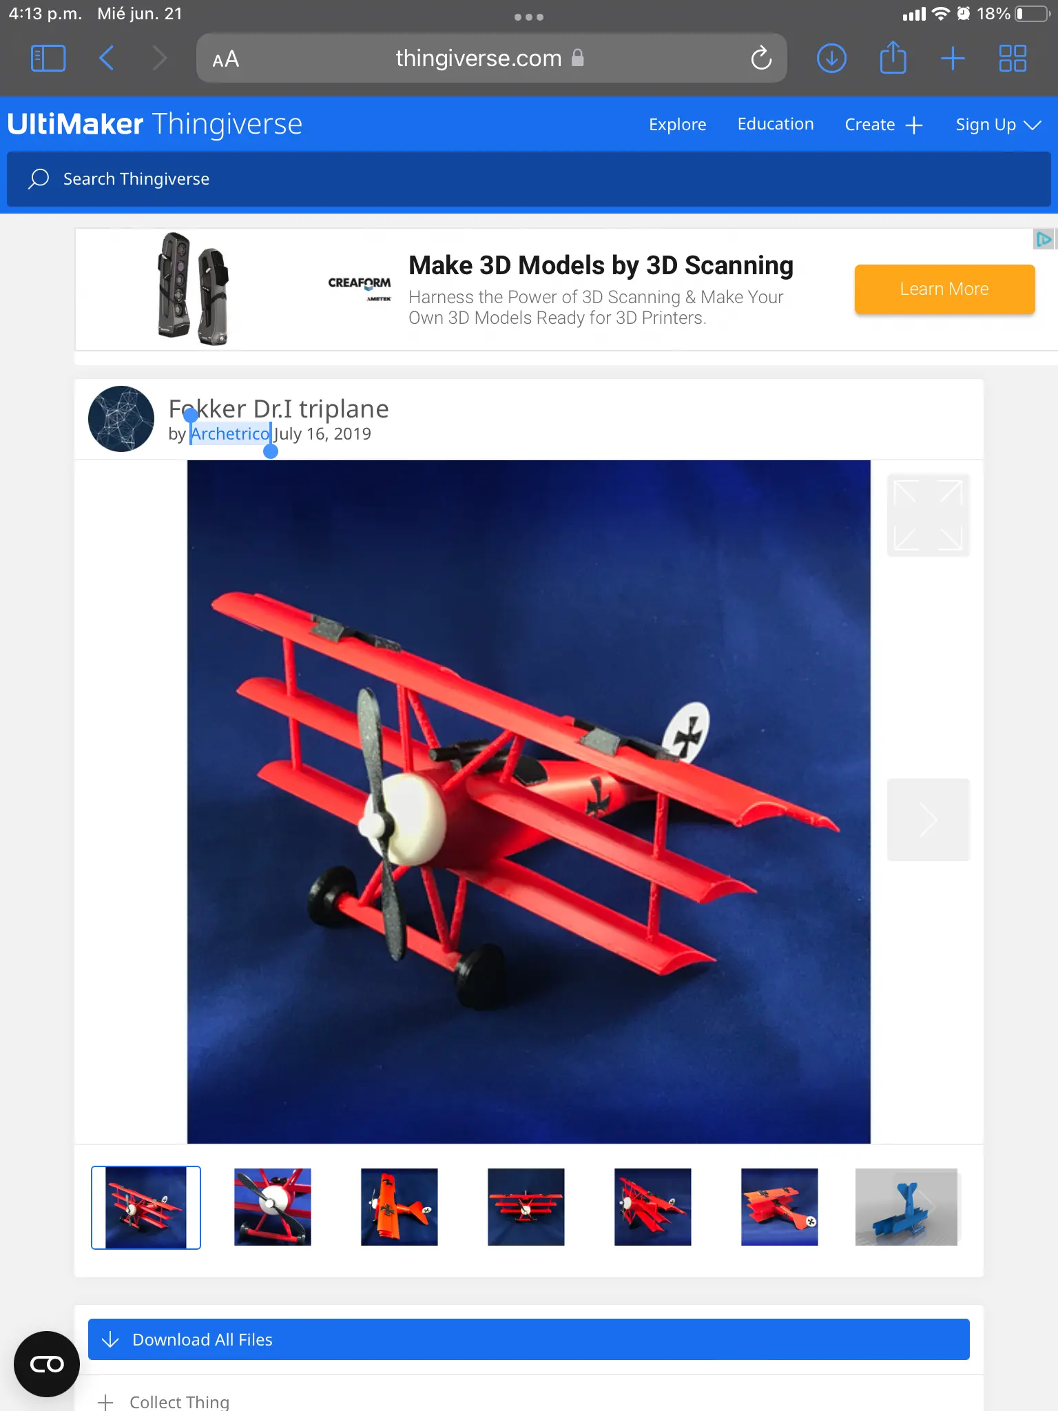Go back with the Safari back arrow
This screenshot has height=1411, width=1058.
[x=107, y=59]
